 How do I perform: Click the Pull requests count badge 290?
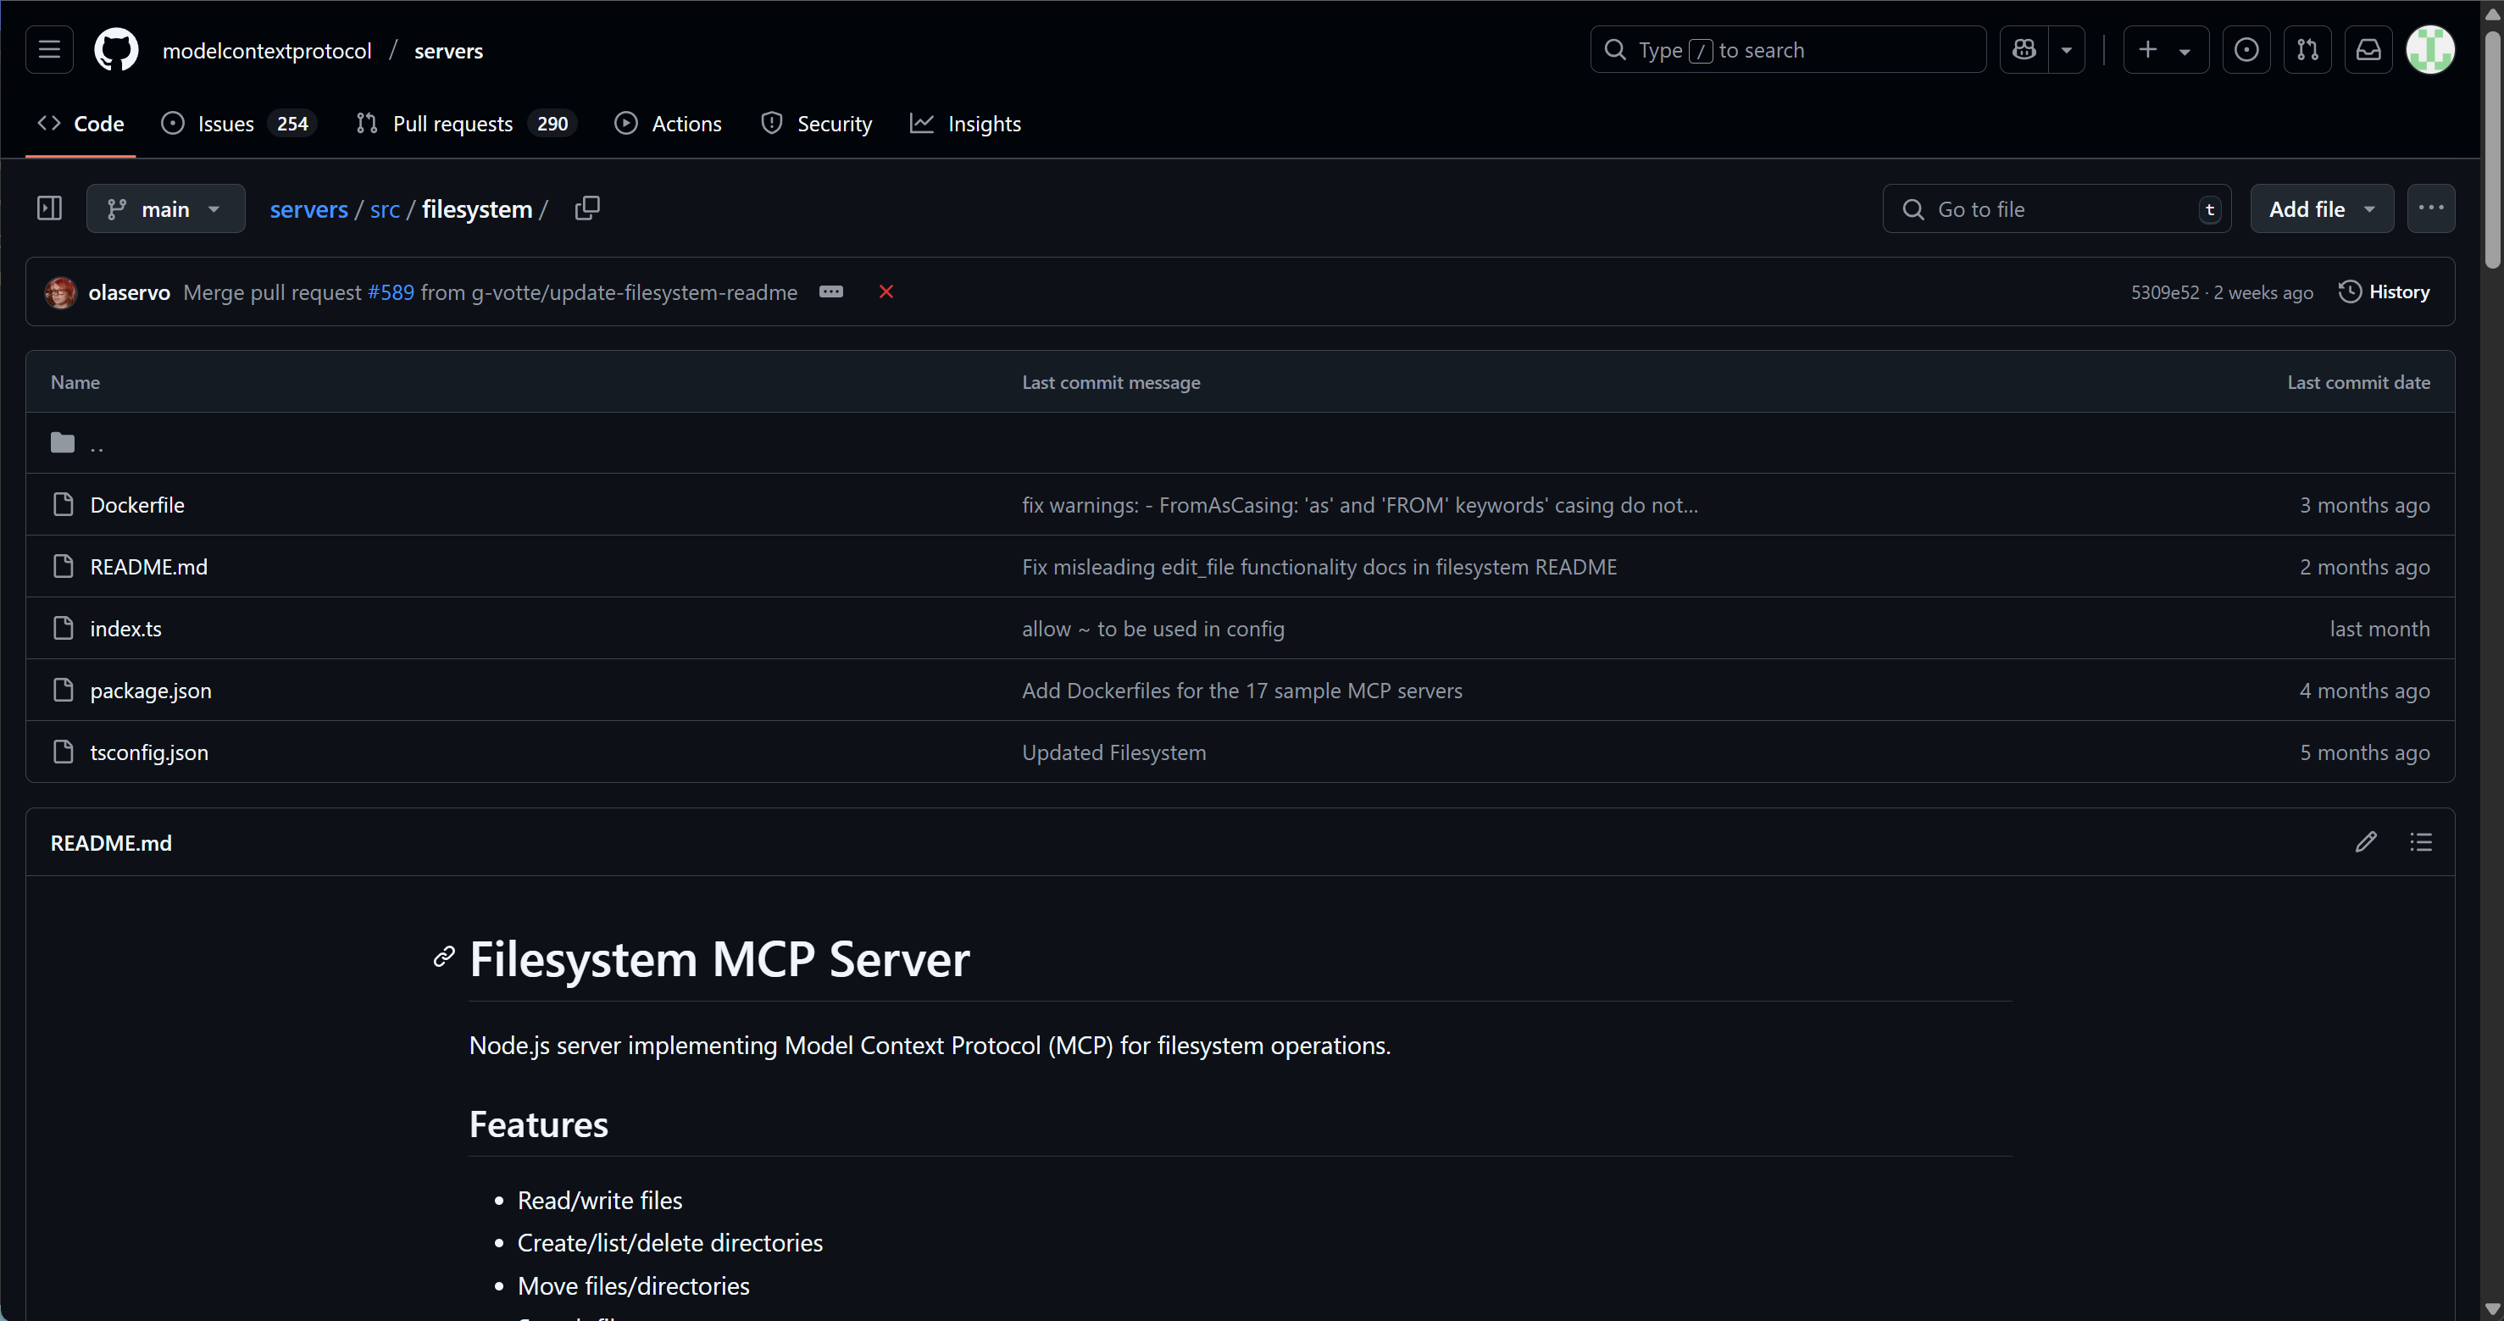tap(552, 124)
